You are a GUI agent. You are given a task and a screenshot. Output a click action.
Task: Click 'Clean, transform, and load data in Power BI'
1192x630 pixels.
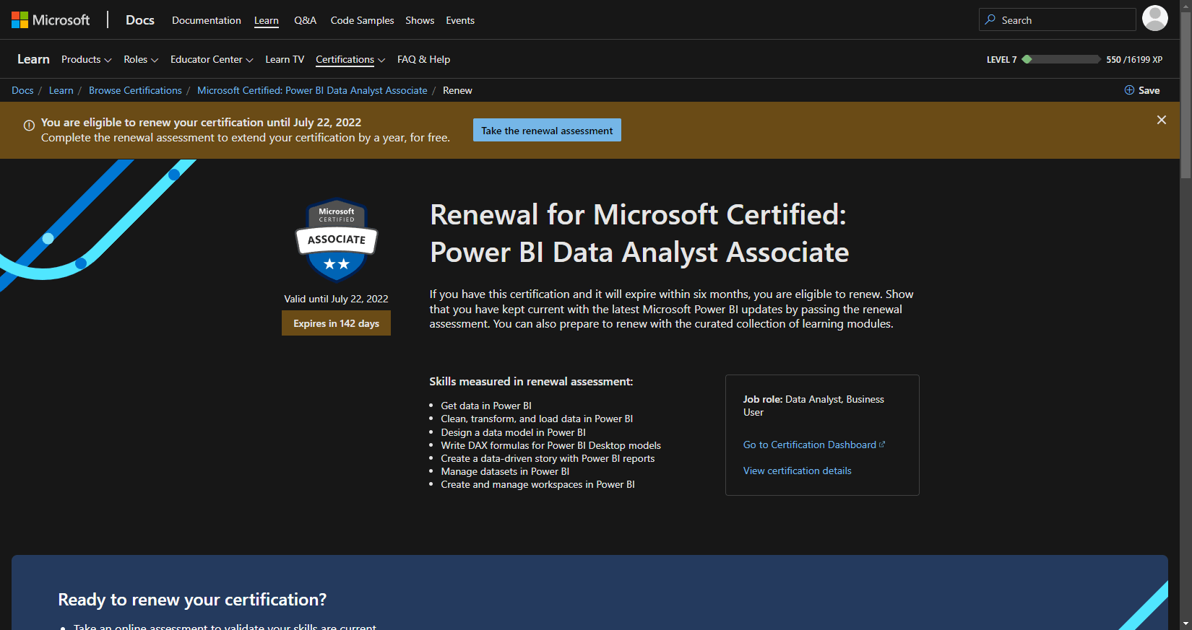[x=537, y=419]
